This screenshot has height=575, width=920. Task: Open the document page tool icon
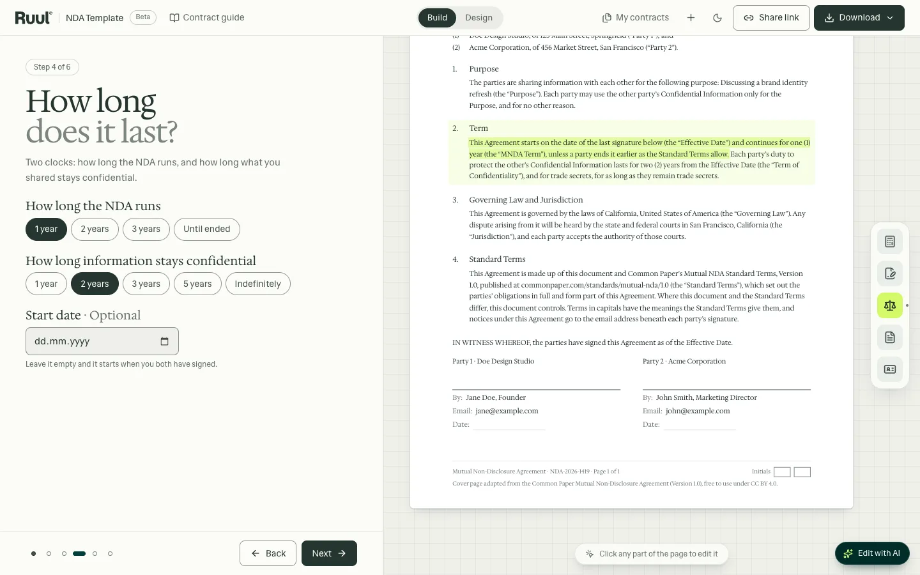[890, 337]
